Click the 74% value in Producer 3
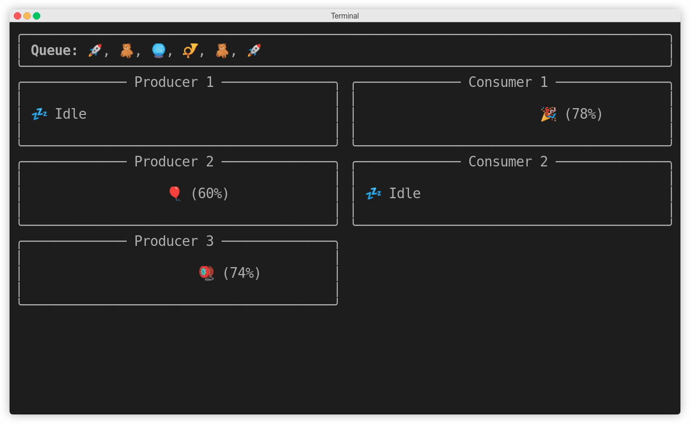Viewport: 690px width, 424px height. point(241,272)
